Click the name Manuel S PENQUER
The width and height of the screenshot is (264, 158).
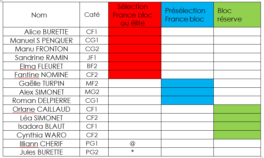(x=42, y=40)
